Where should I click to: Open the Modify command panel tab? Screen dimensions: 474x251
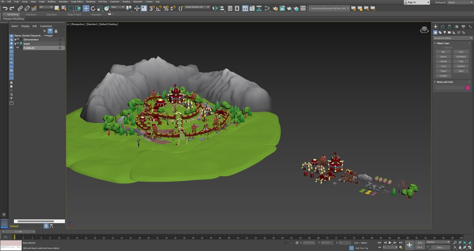pyautogui.click(x=442, y=26)
